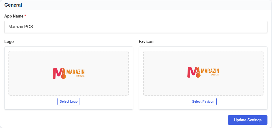The width and height of the screenshot is (272, 128).
Task: Save changes with Update Settings
Action: pos(247,120)
